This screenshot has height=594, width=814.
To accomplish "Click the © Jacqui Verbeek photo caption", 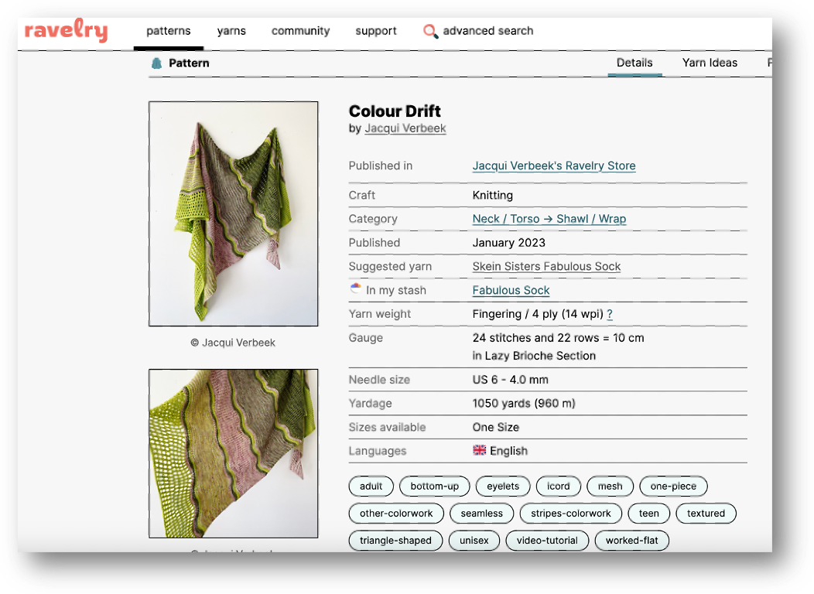I will click(x=233, y=343).
